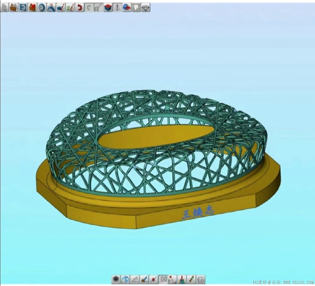Click the grey P icon
The height and width of the screenshot is (286, 315).
pyautogui.click(x=136, y=8)
